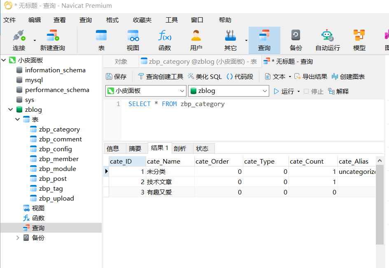Open the 工具 menu
Image resolution: width=389 pixels, height=268 pixels.
tap(172, 20)
